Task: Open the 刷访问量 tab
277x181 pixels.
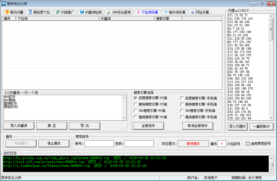Action: coord(14,12)
